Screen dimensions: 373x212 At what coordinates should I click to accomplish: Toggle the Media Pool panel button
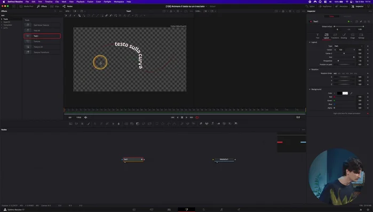click(27, 6)
